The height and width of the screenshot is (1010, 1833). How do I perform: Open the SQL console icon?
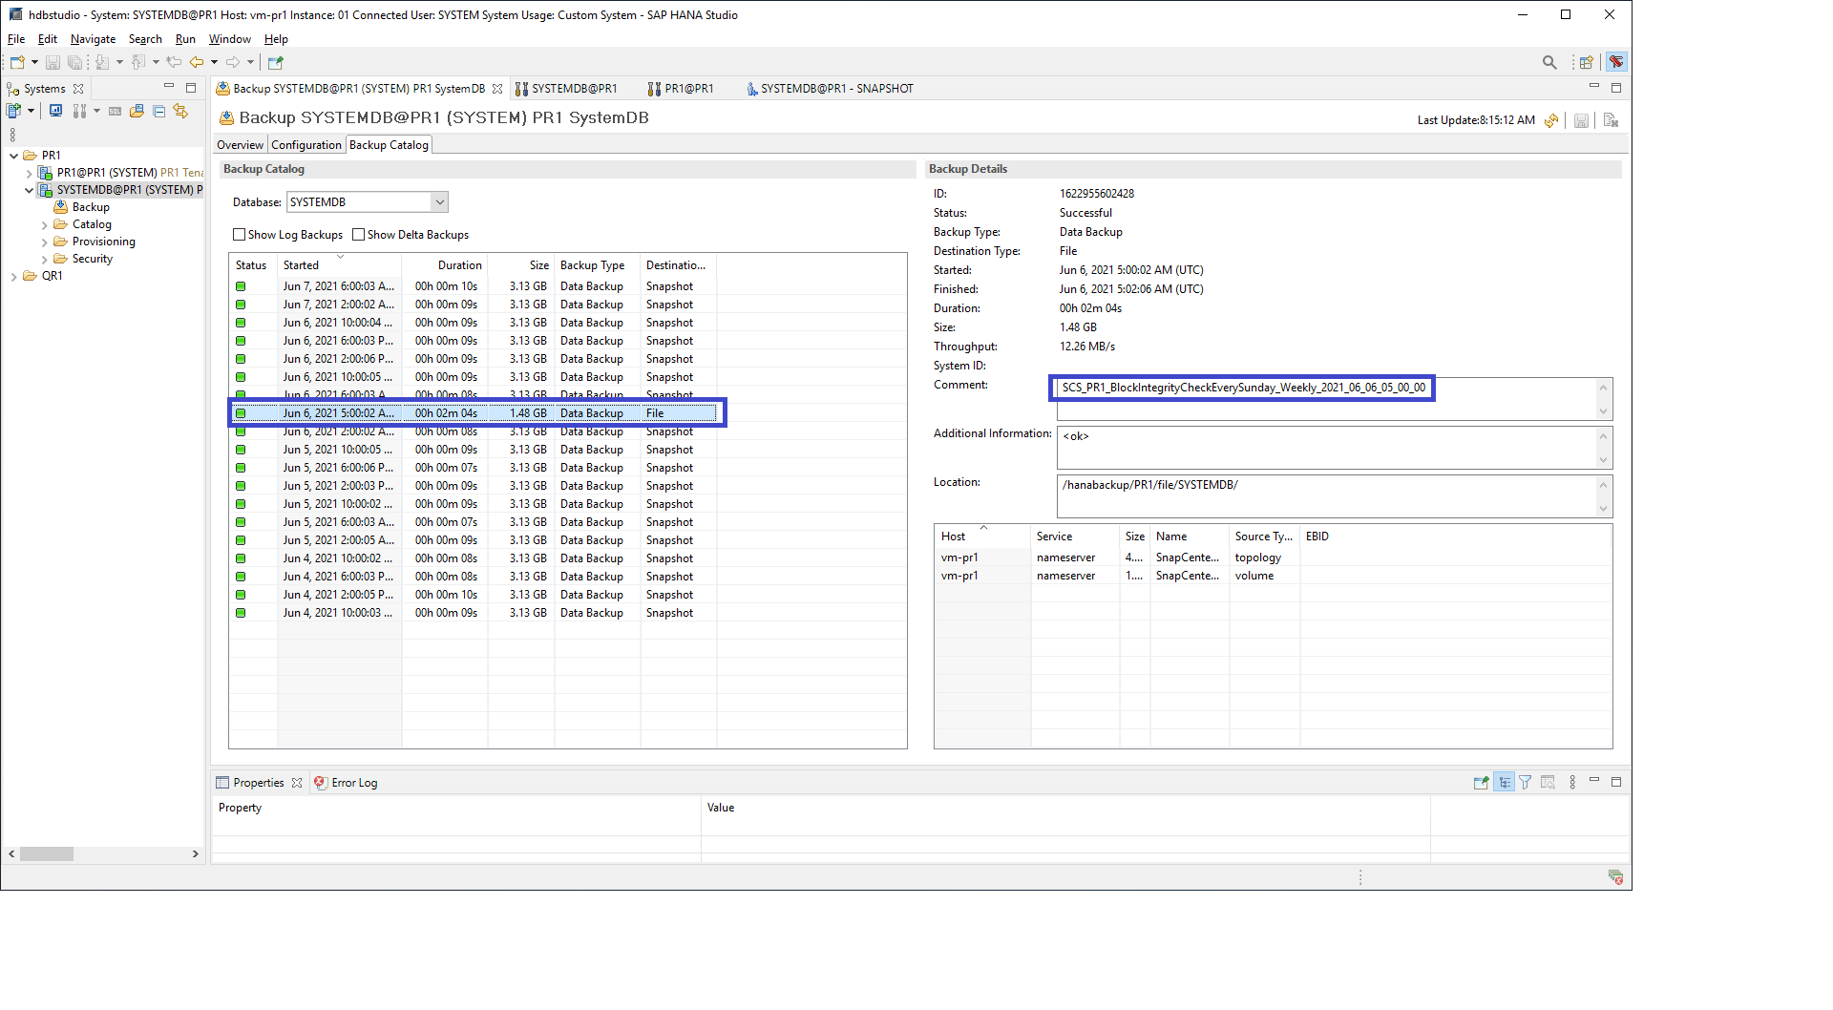click(115, 112)
